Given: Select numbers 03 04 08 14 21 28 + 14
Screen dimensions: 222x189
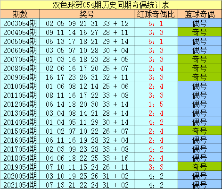Looking at the screenshot, I should pos(87,113).
